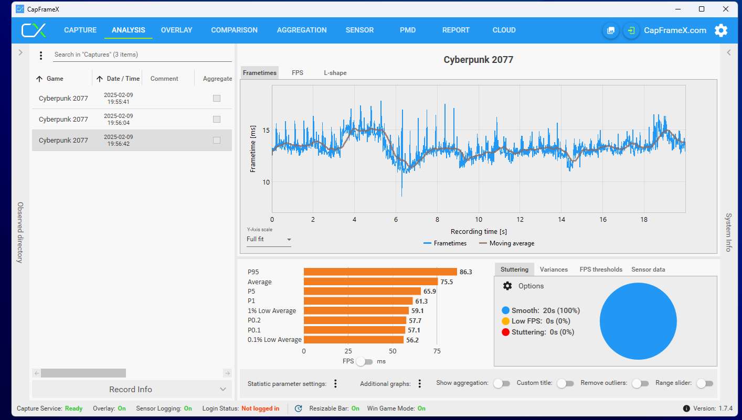The image size is (742, 420).
Task: Click the refresh icon in status bar
Action: tap(298, 408)
